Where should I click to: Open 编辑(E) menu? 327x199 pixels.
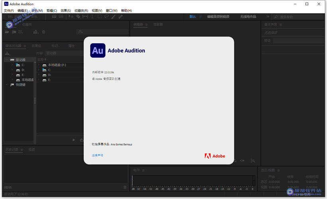tap(22, 11)
